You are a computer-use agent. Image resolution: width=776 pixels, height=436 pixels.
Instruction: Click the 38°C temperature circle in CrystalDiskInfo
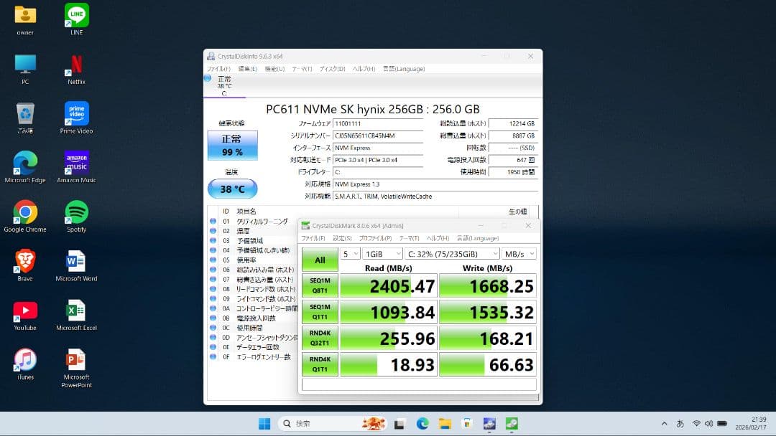(231, 188)
